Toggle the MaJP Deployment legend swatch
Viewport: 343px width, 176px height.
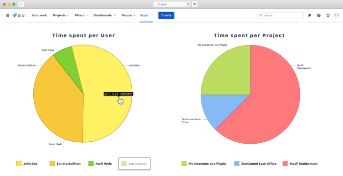(x=285, y=164)
